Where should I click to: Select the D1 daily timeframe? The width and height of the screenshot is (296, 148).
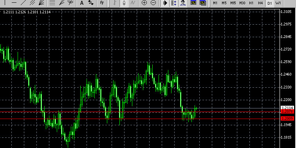269,3
